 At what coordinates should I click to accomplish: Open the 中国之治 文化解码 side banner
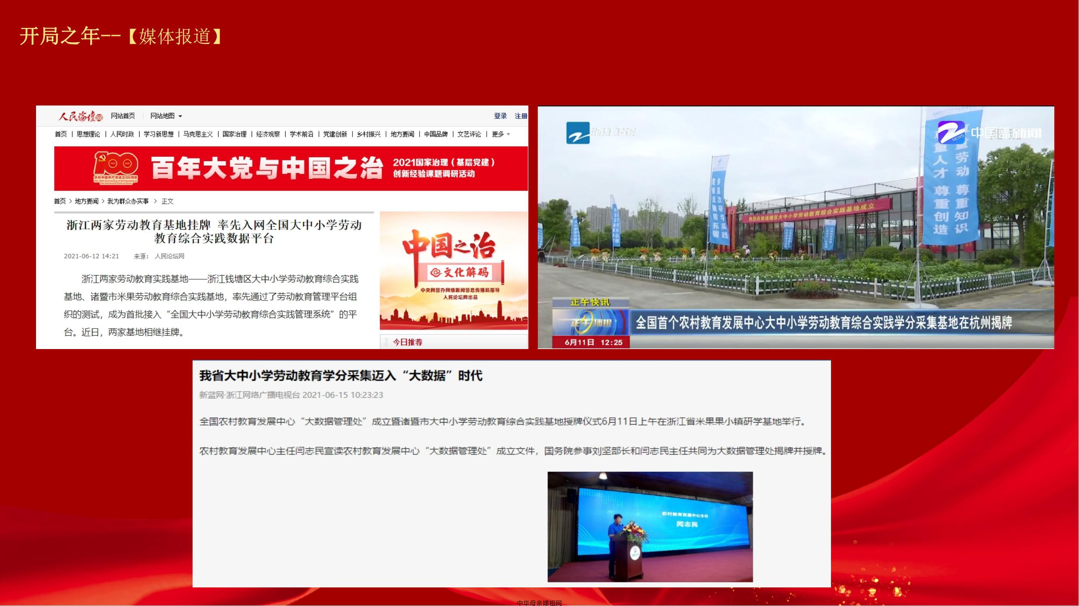point(454,271)
